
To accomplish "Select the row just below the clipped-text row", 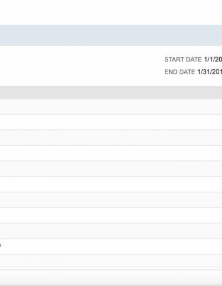I will (x=111, y=262).
